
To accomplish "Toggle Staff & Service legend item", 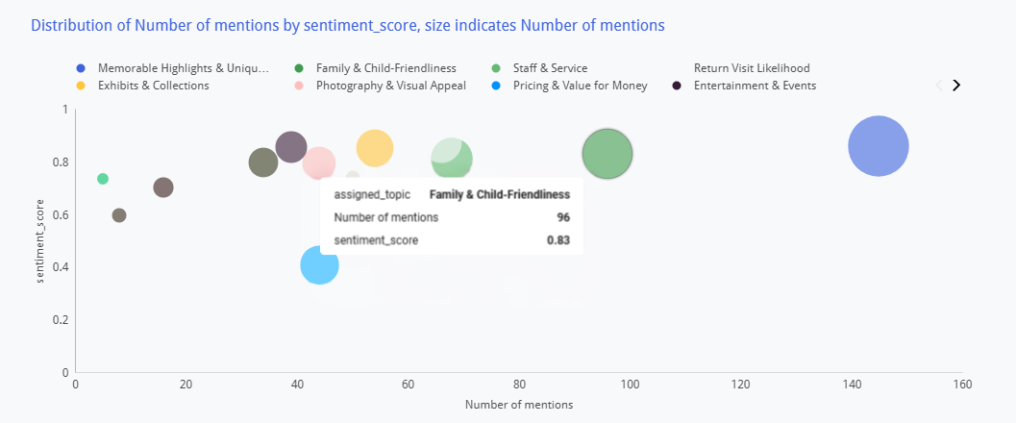I will pos(549,68).
